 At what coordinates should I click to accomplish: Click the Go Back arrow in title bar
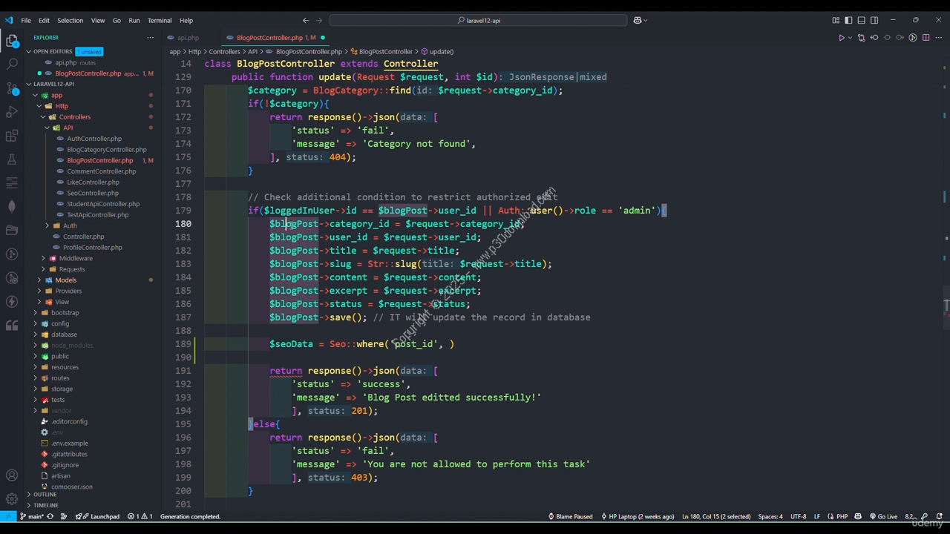[306, 20]
